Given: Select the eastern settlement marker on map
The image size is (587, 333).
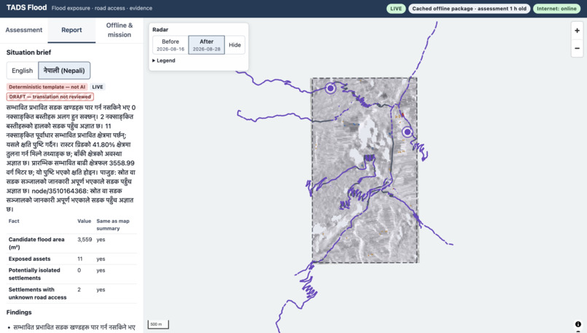Looking at the screenshot, I should tap(407, 132).
